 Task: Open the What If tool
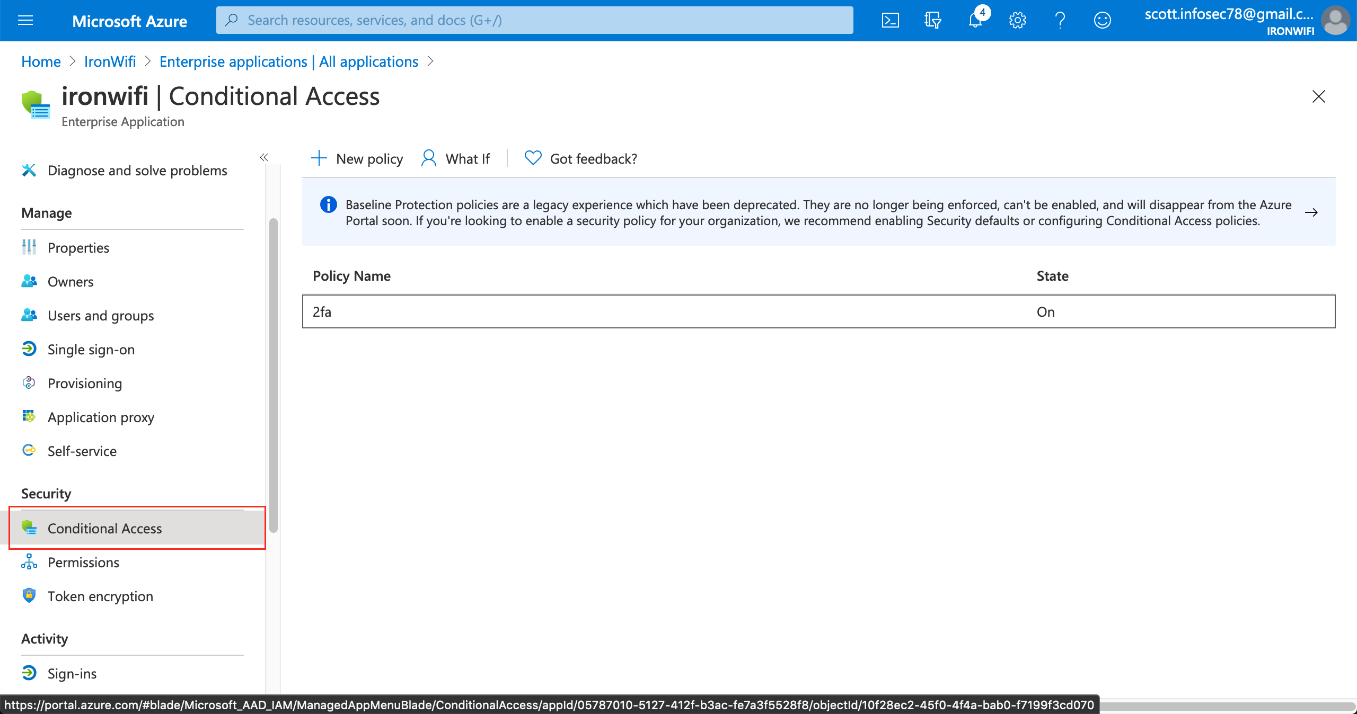click(456, 158)
